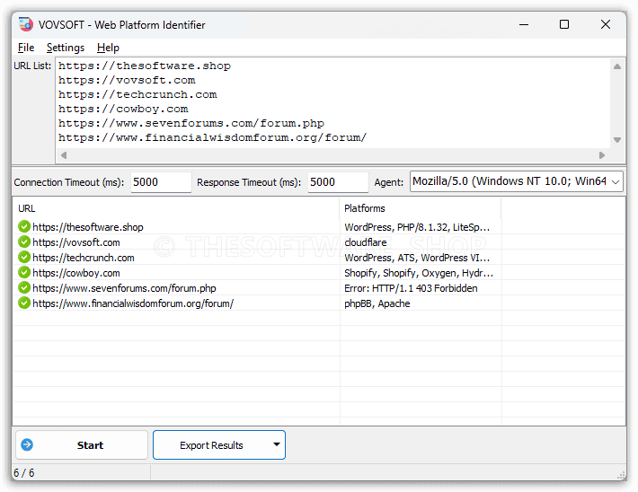The image size is (638, 492).
Task: Click green check icon beside cowboy.com row
Action: coord(24,272)
